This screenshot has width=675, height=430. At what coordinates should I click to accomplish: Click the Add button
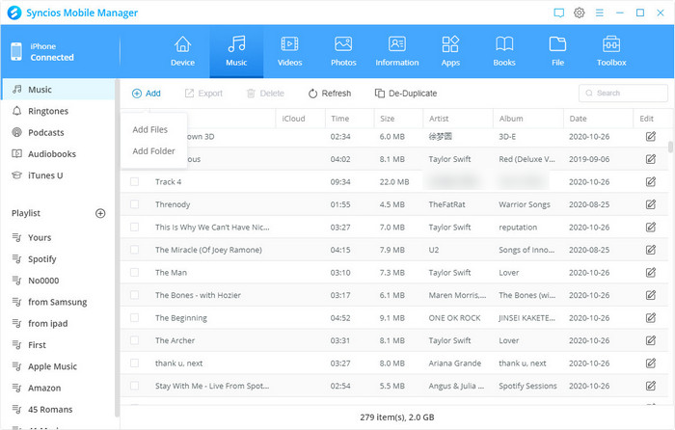click(147, 94)
